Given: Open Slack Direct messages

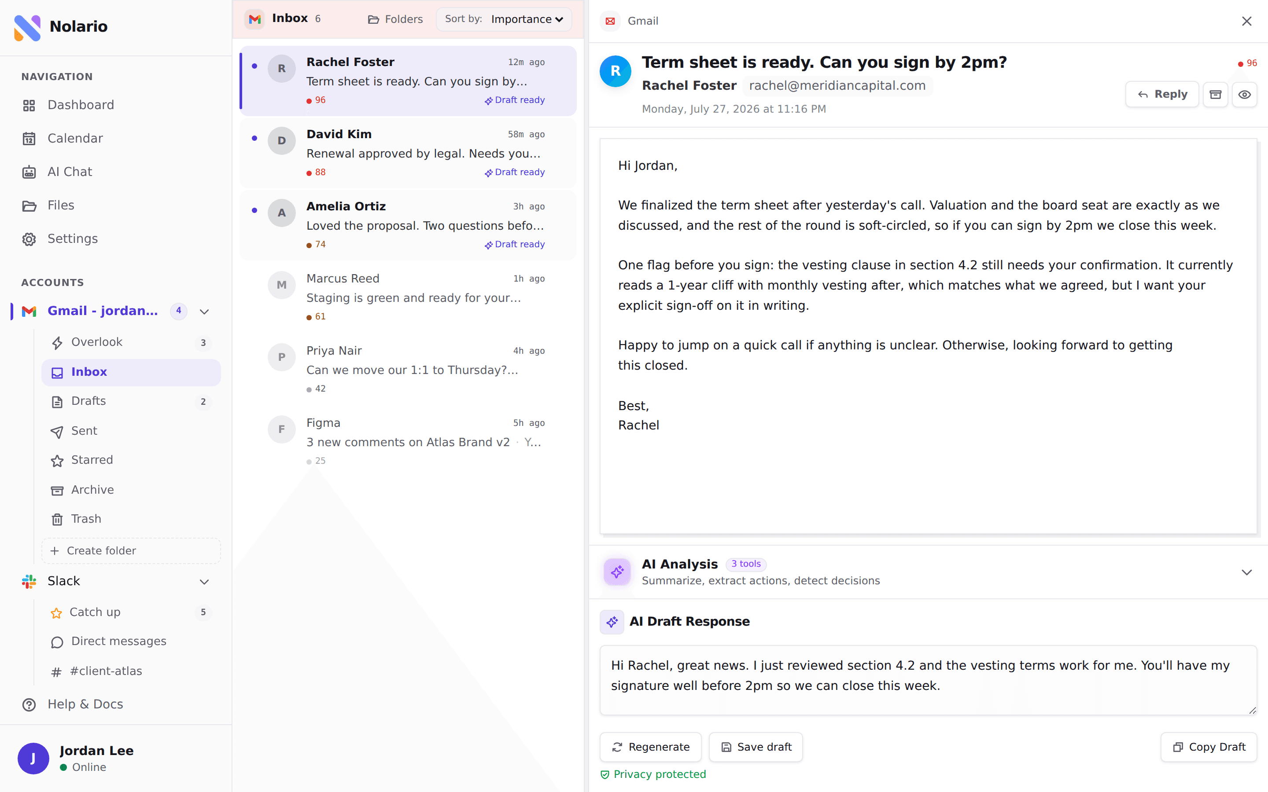Looking at the screenshot, I should [x=131, y=642].
